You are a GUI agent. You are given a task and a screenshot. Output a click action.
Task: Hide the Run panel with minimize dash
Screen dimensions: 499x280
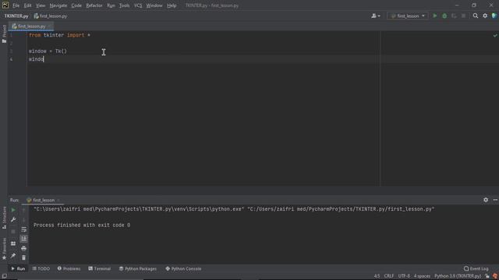click(495, 200)
